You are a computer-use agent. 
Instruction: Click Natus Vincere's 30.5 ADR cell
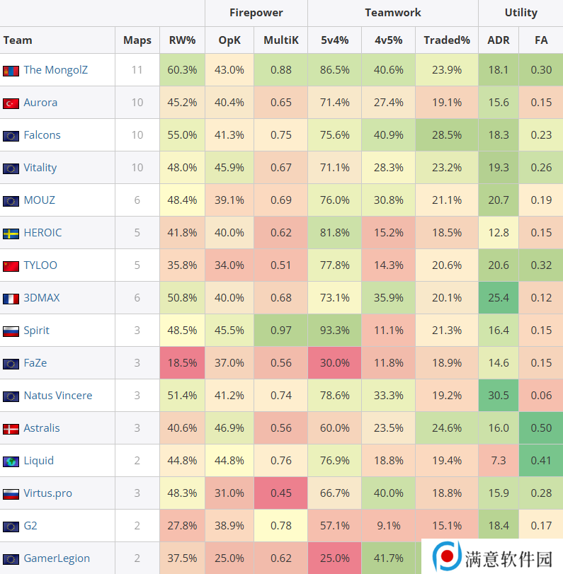(499, 396)
